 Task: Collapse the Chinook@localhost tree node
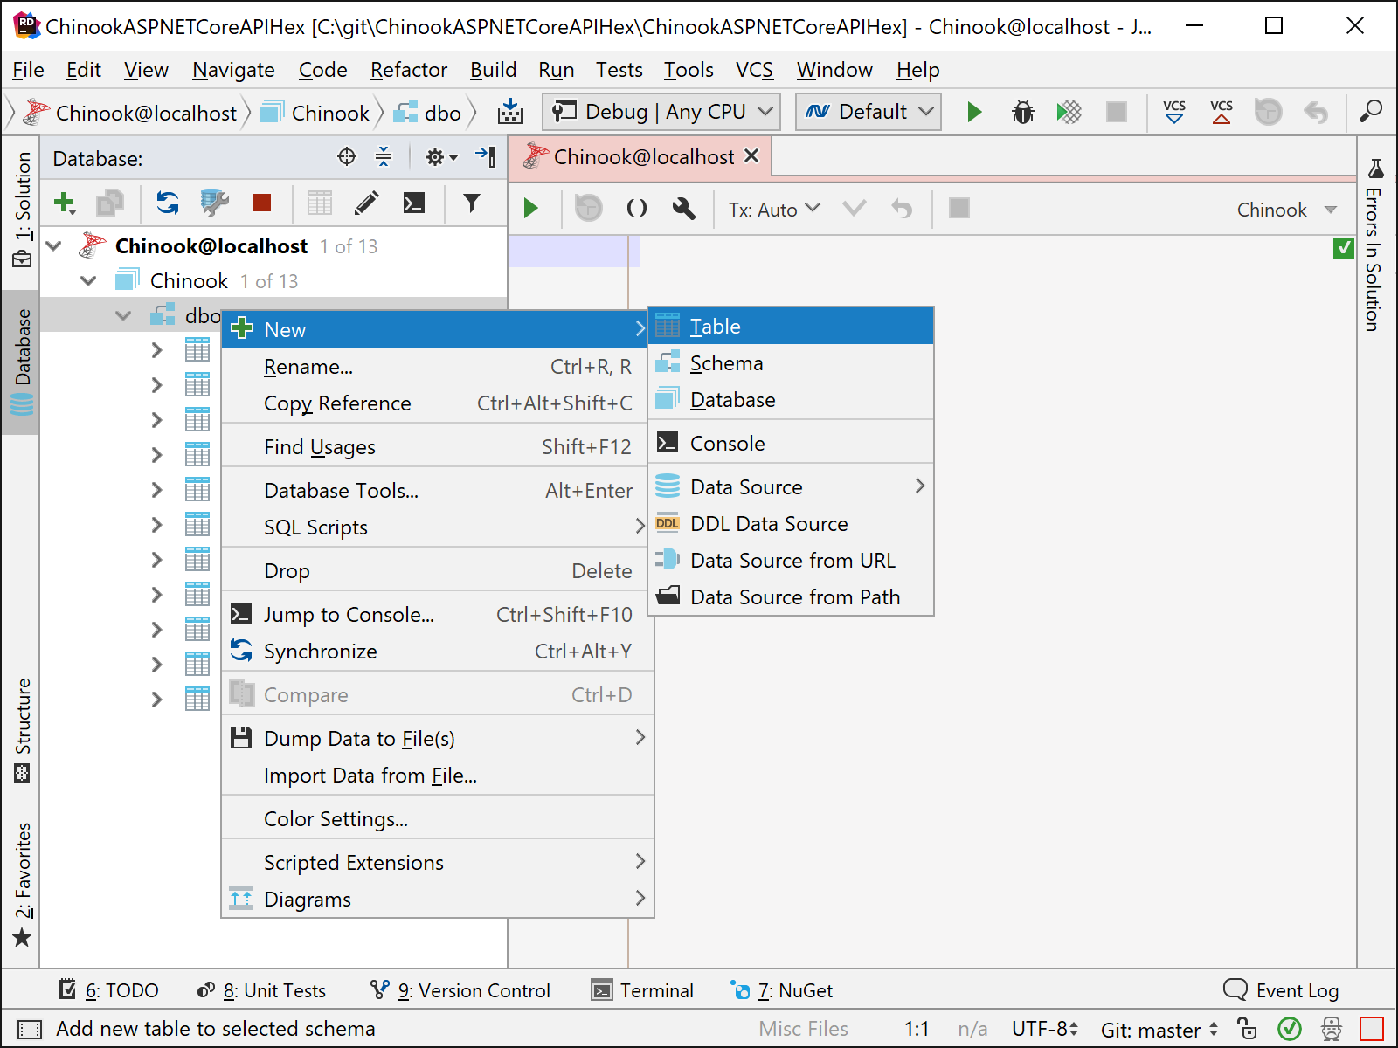point(54,246)
